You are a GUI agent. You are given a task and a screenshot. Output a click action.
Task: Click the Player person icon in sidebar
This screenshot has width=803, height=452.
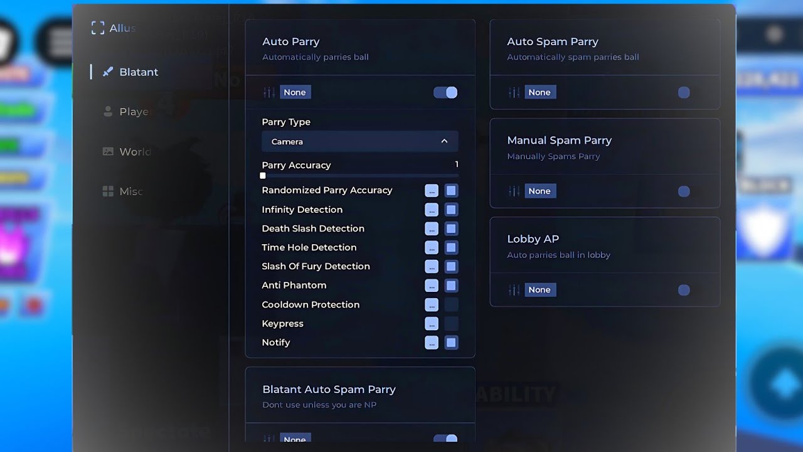pyautogui.click(x=108, y=111)
